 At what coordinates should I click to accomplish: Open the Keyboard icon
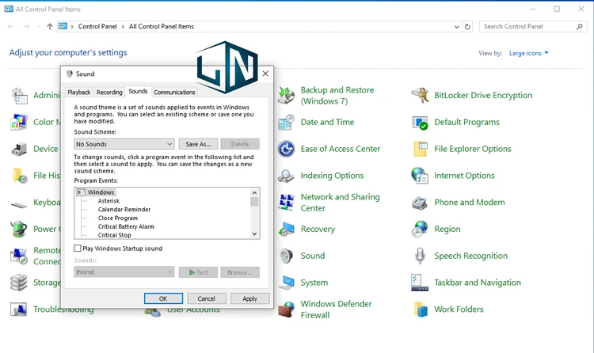point(18,204)
